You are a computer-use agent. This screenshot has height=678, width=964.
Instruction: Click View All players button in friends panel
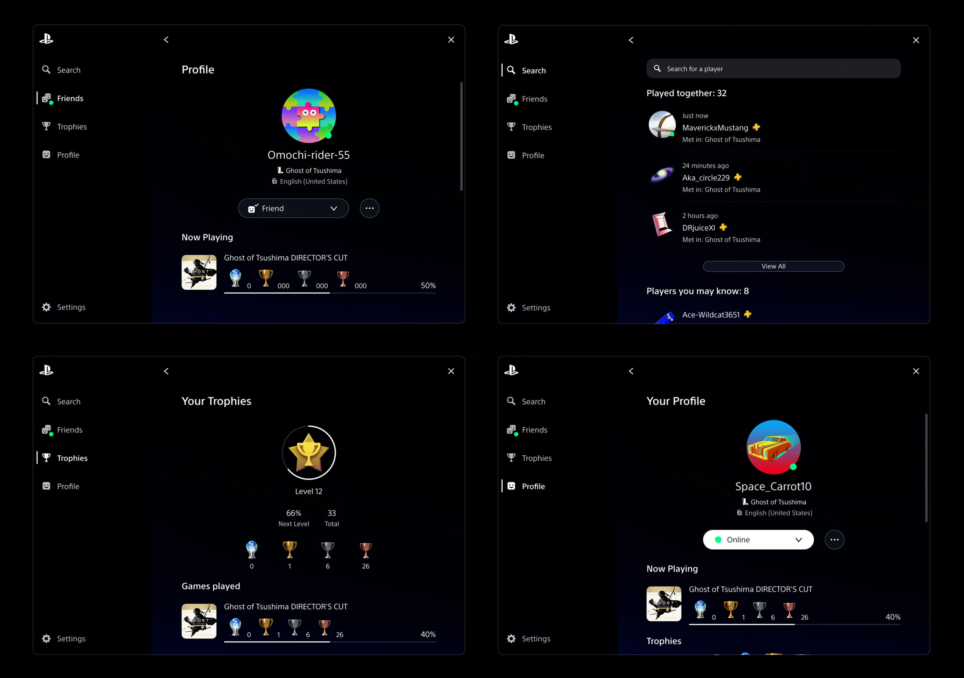click(x=773, y=266)
